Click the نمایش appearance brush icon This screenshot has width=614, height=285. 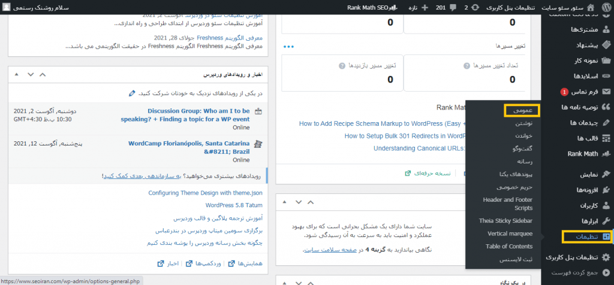pyautogui.click(x=606, y=174)
